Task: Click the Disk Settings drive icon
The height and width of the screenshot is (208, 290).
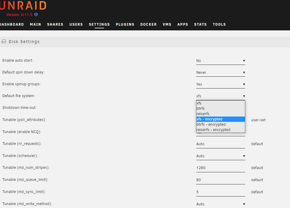Action: pyautogui.click(x=4, y=41)
